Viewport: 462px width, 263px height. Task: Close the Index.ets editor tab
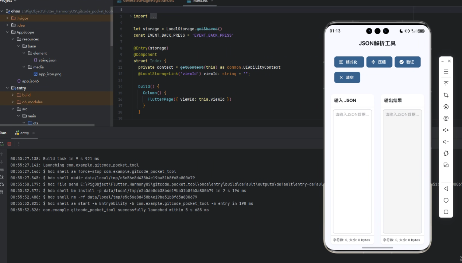tap(212, 1)
